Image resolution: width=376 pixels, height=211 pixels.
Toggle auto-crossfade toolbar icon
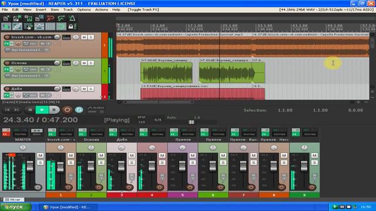(6, 26)
